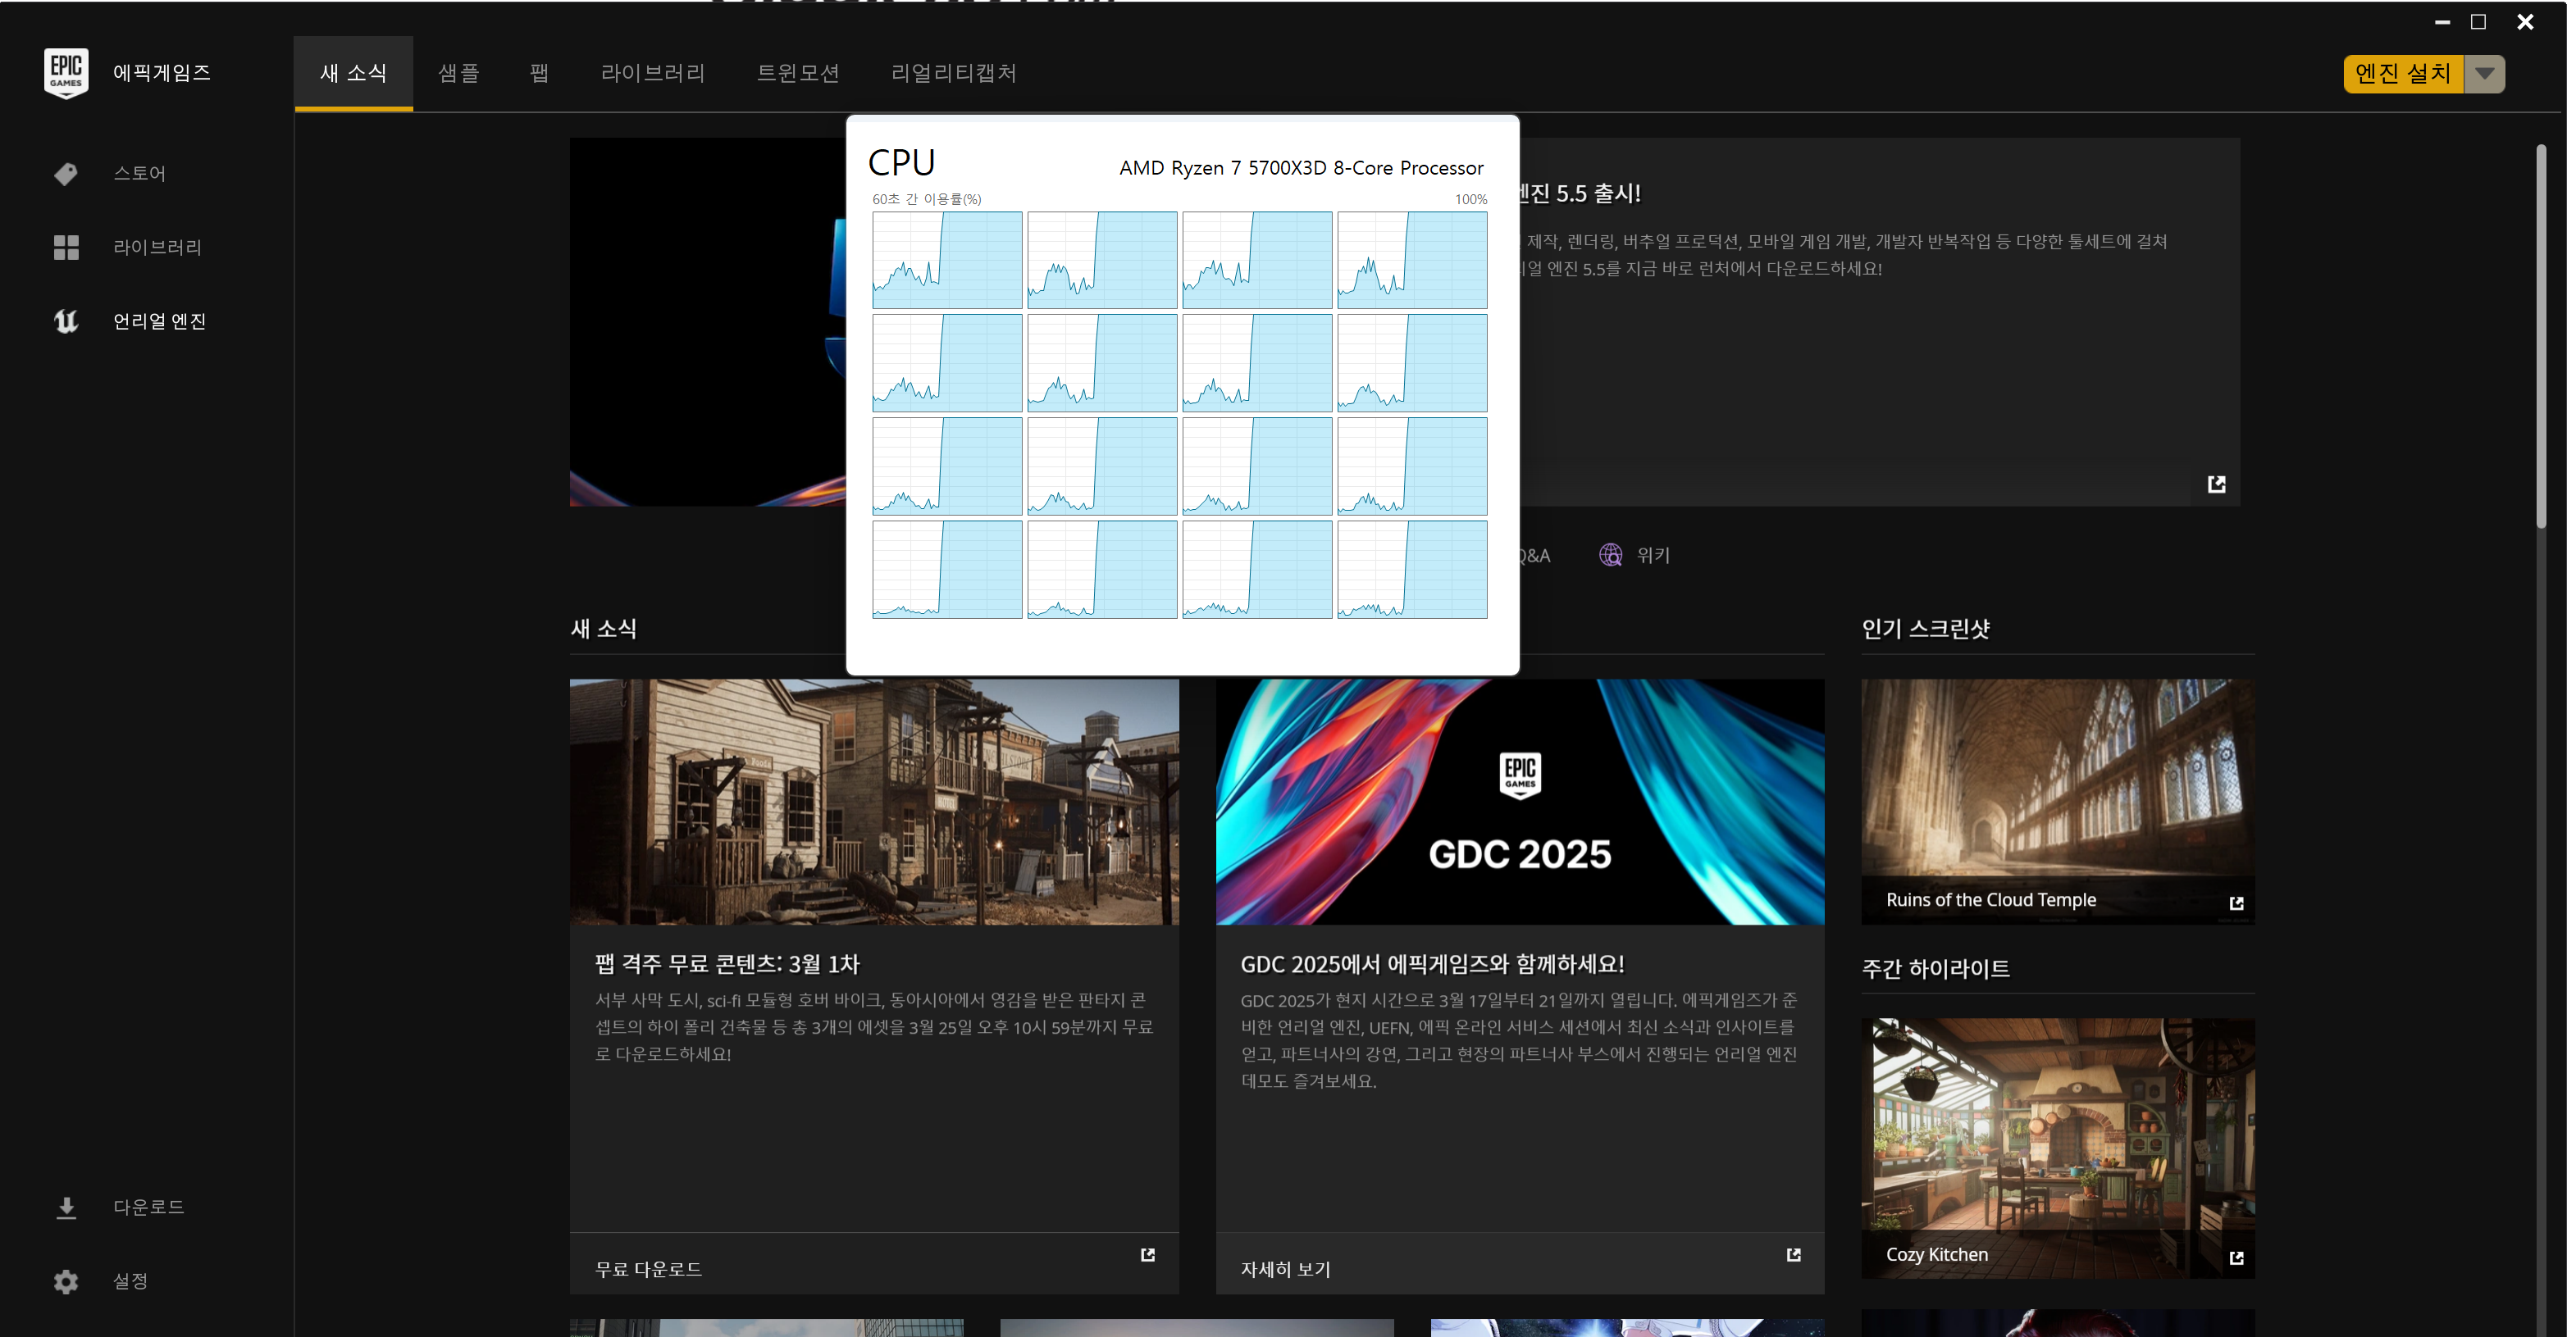Screen dimensions: 2576x1337
Task: Switch to the 라이브러리 top tab
Action: 653,73
